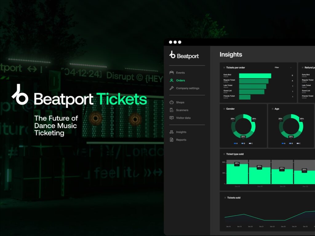The height and width of the screenshot is (236, 315).
Task: Open Company settings via the wrench icon
Action: click(x=171, y=88)
